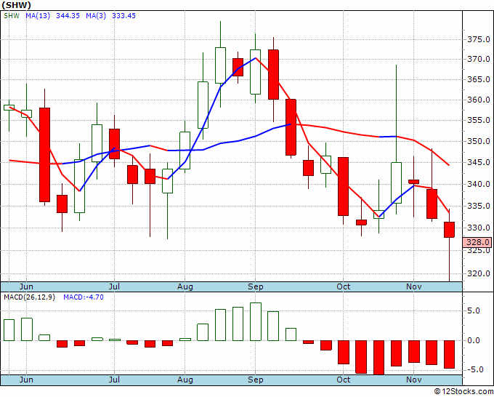The image size is (494, 397).
Task: Click the "MACD(26,12,9)" indicator label
Action: tap(29, 297)
